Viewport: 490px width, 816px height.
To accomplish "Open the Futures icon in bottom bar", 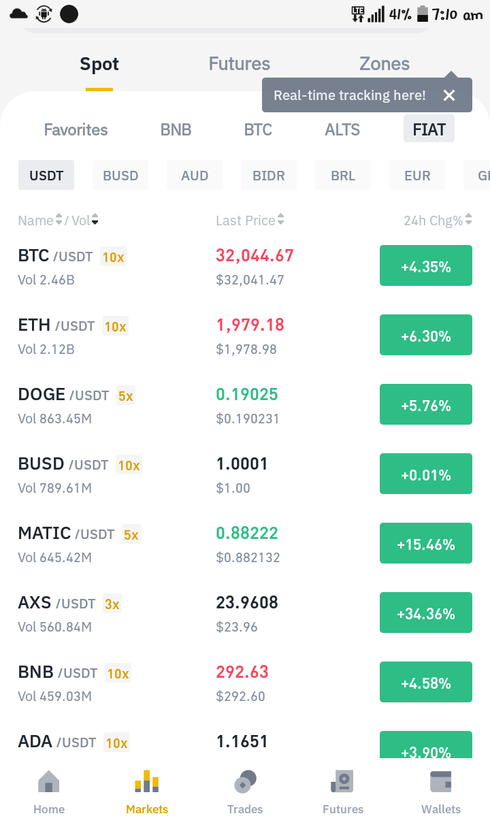I will (x=342, y=781).
